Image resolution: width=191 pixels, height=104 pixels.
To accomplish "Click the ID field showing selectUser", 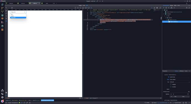I will tap(180, 77).
